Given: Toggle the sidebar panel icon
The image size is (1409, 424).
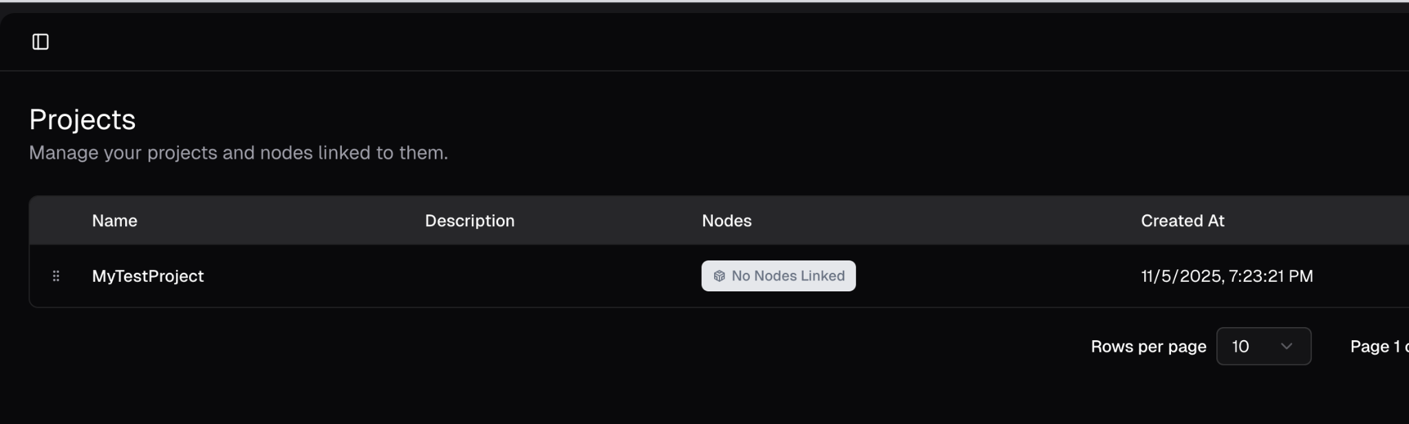Looking at the screenshot, I should click(41, 42).
